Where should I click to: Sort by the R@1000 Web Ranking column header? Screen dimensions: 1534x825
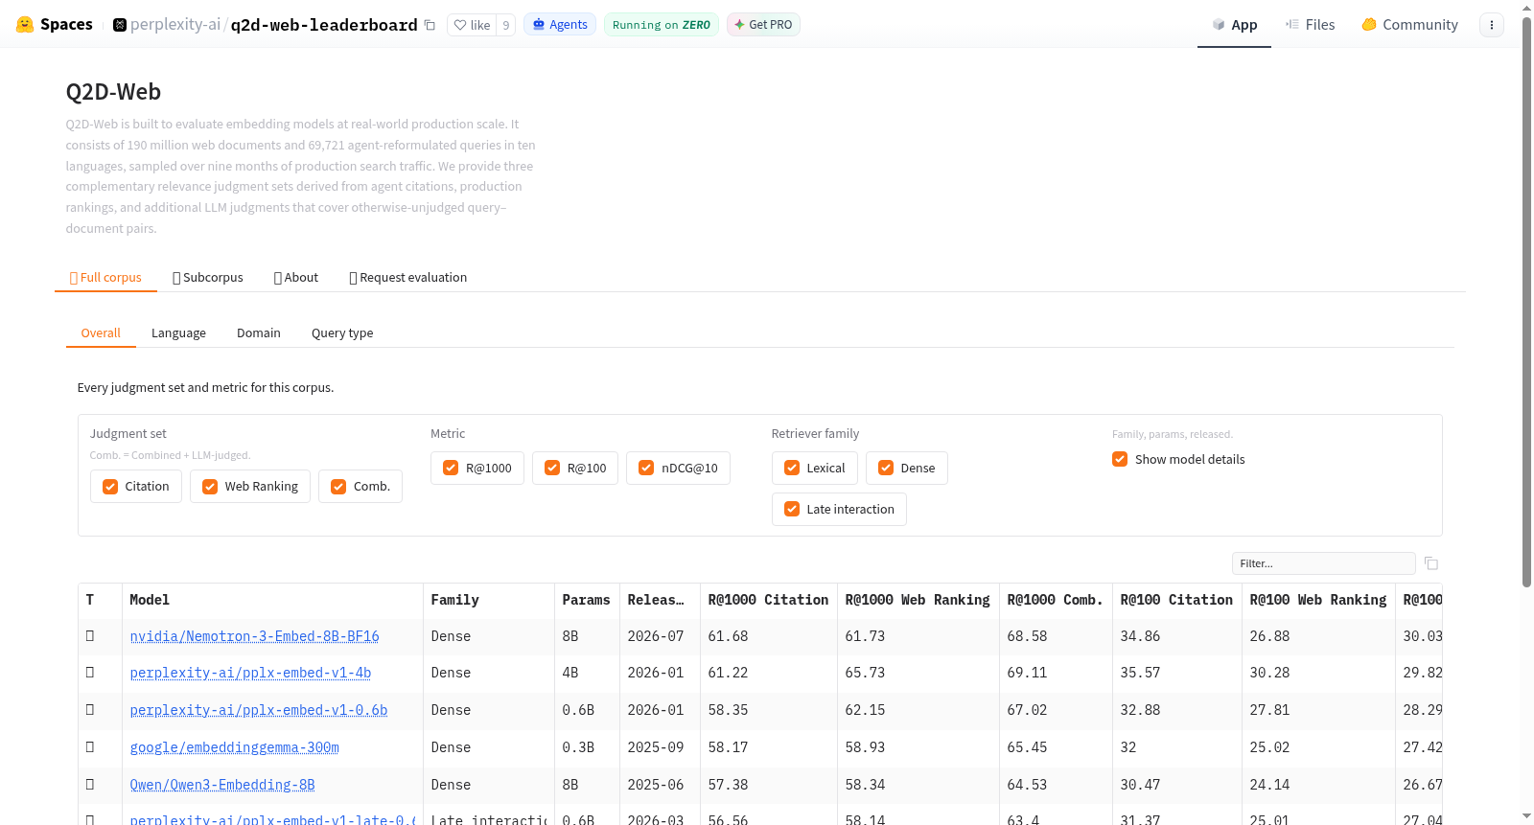point(918,601)
